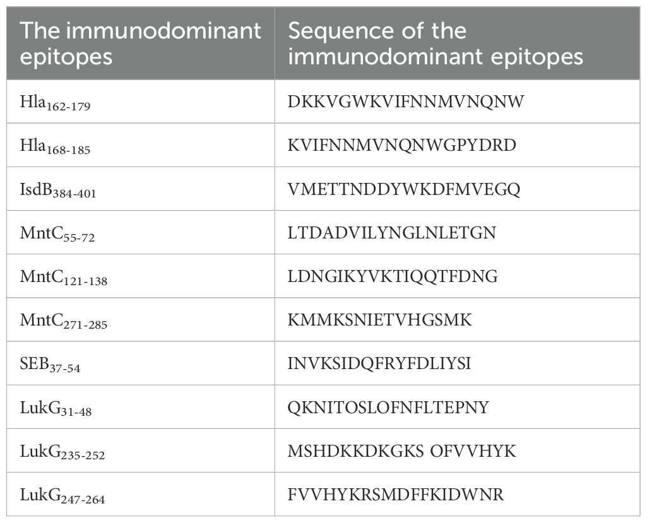The image size is (647, 523).
Task: Select the LukG 247-264 epitope cell
Action: click(x=62, y=495)
